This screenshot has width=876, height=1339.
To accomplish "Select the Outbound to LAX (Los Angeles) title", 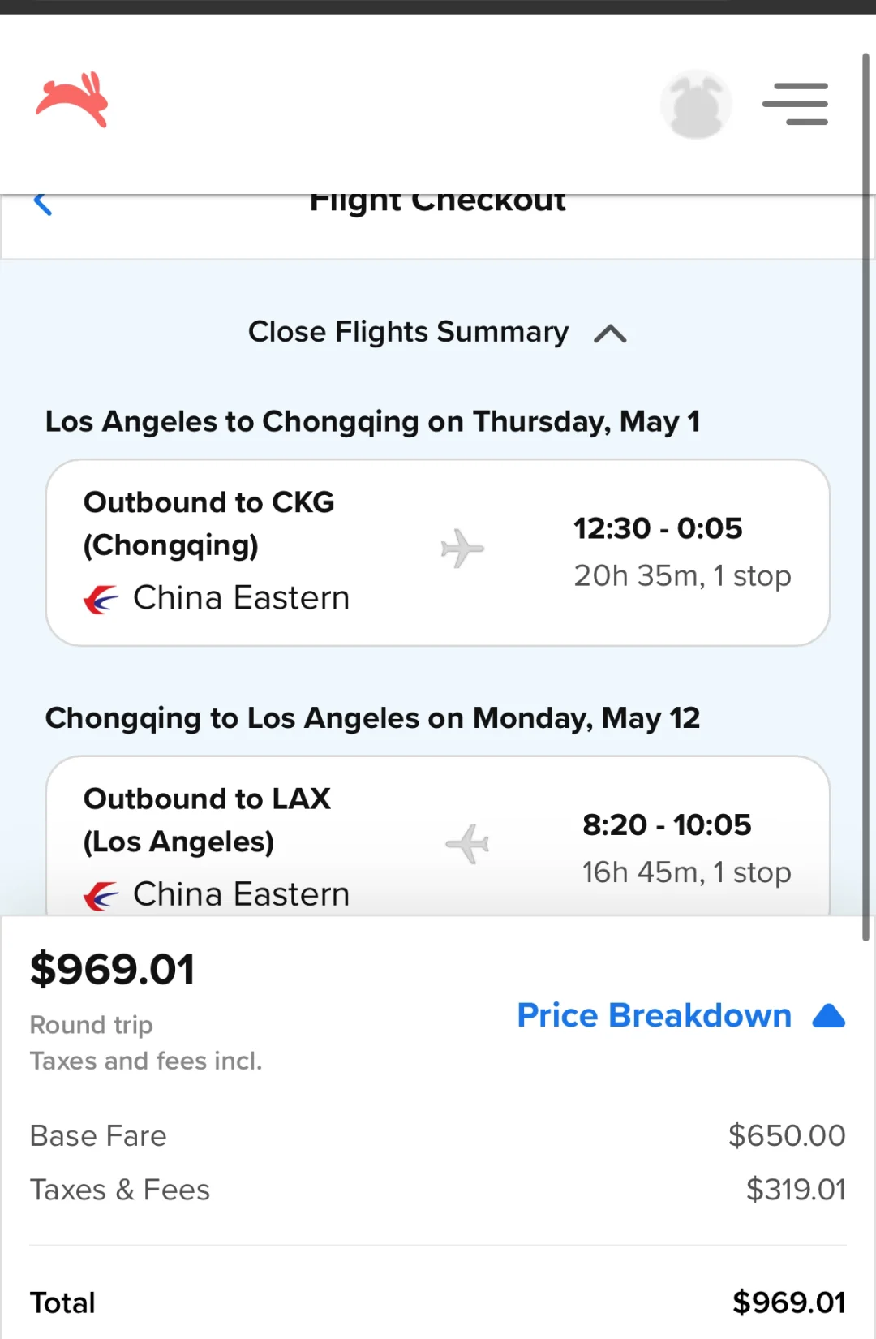I will coord(207,820).
